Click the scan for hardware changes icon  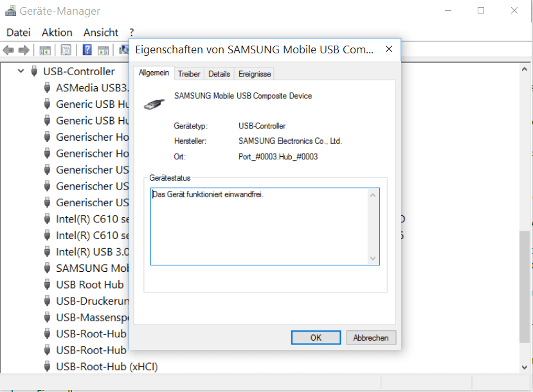tap(123, 50)
